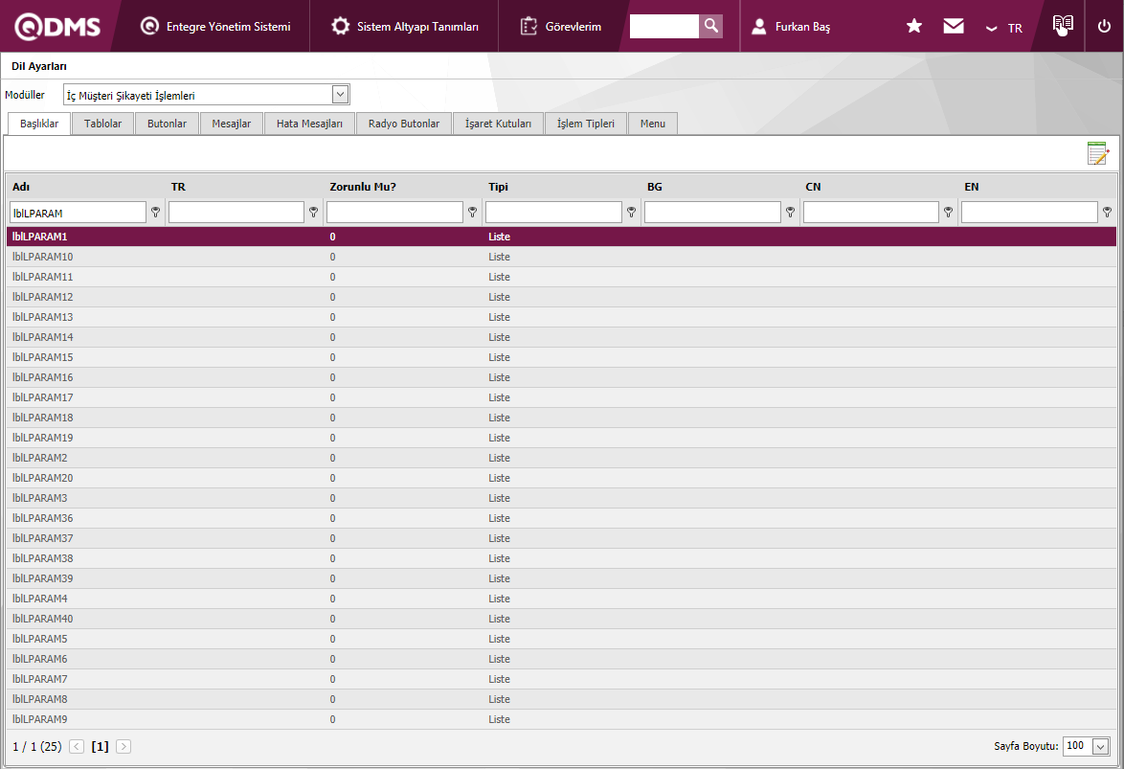The image size is (1124, 769).
Task: Click filter icon for EN column
Action: 1107,213
